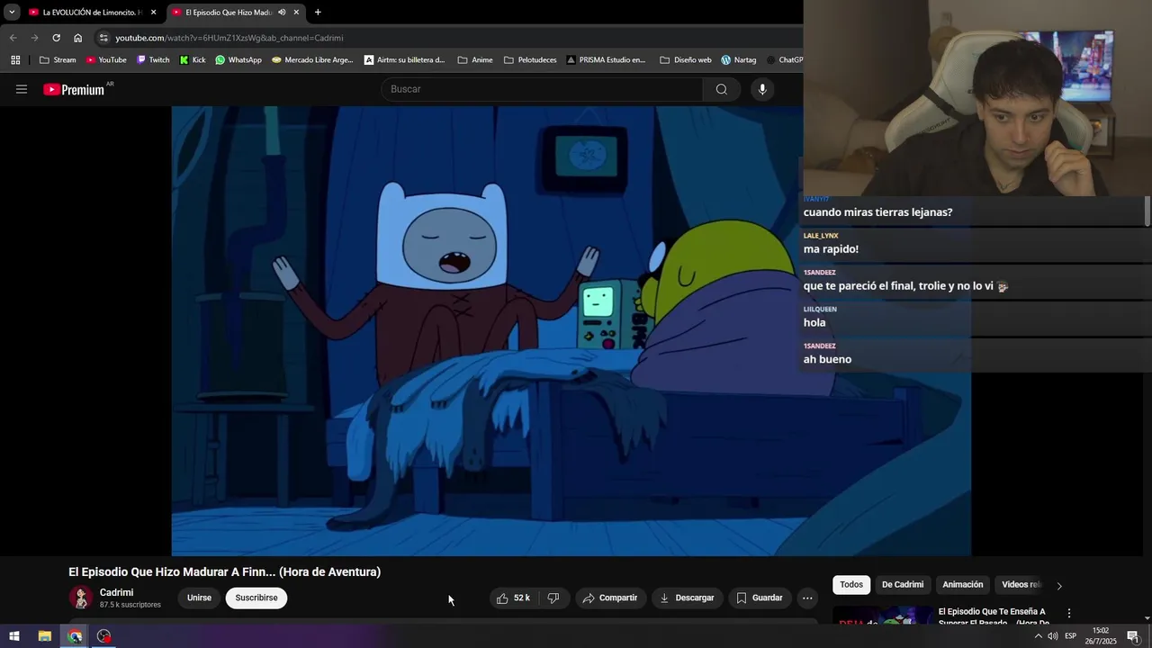The image size is (1152, 648).
Task: Open Windows notification center icon
Action: (1133, 636)
